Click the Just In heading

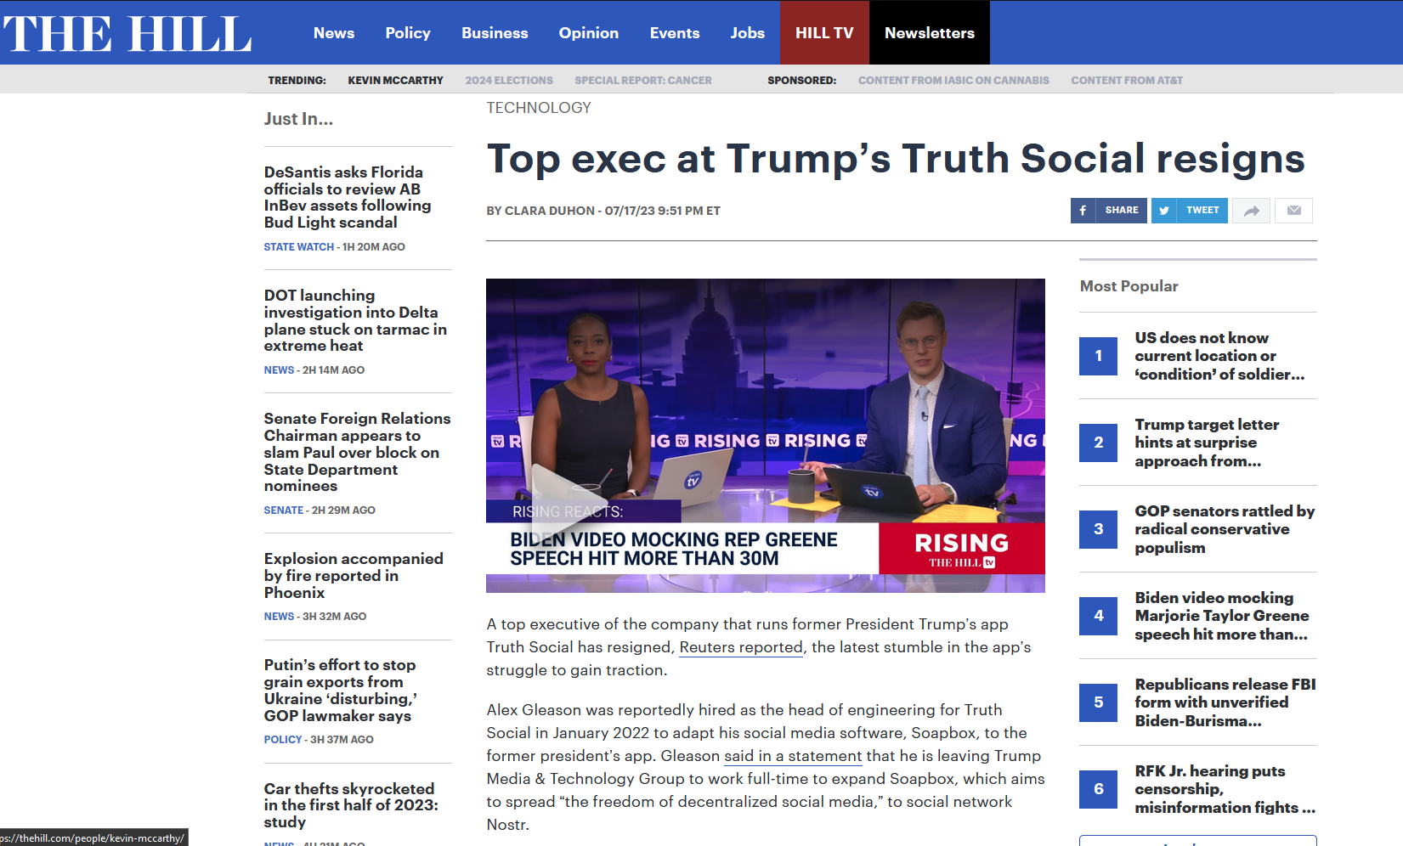point(298,119)
